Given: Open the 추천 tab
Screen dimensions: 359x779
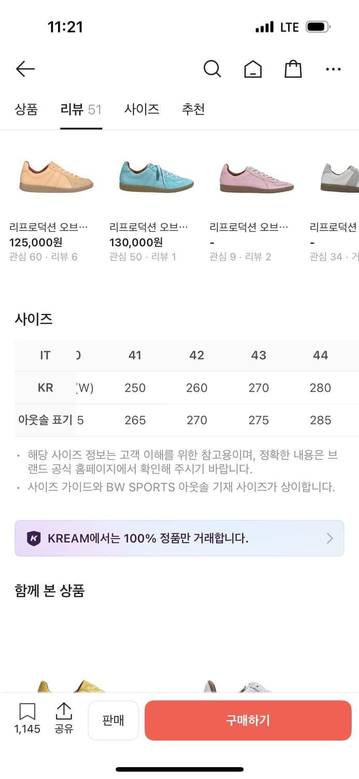Looking at the screenshot, I should click(193, 109).
